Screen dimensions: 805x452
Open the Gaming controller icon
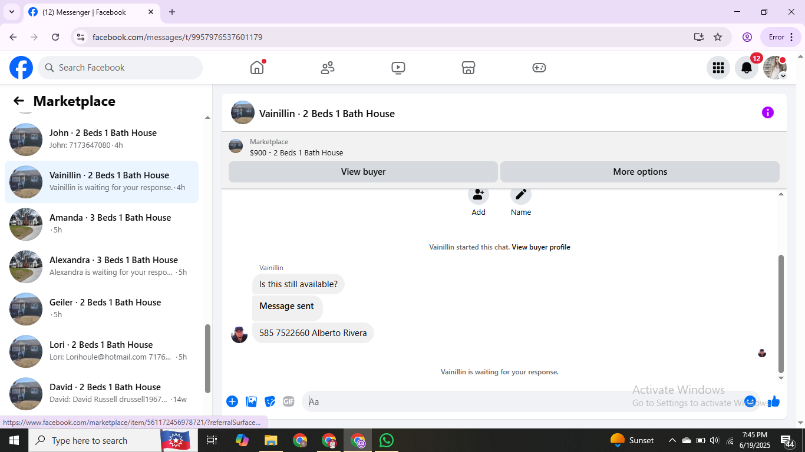[539, 68]
